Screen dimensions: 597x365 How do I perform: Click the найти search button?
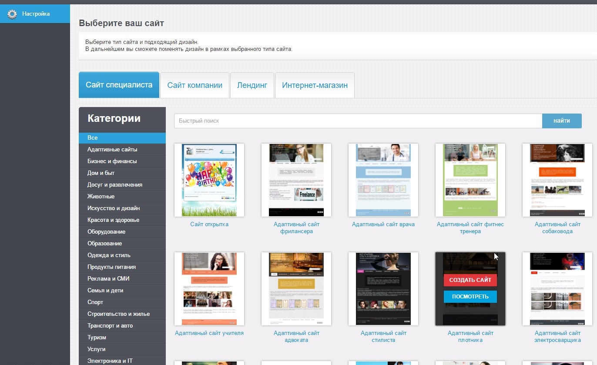point(561,121)
